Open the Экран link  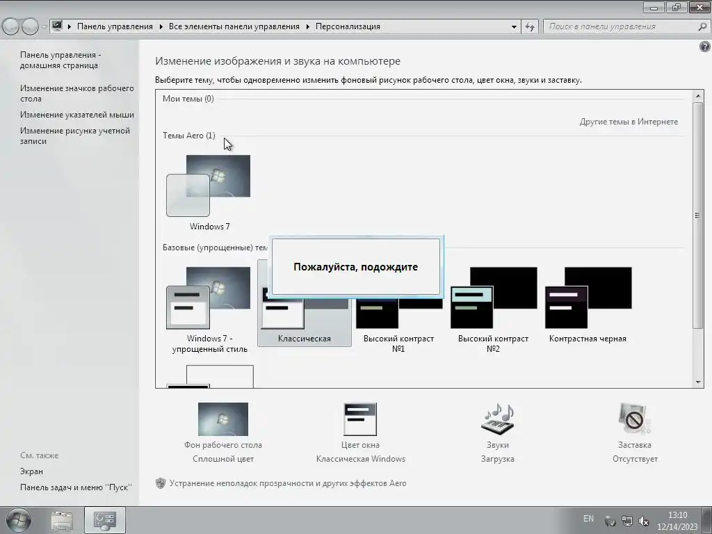pos(31,471)
